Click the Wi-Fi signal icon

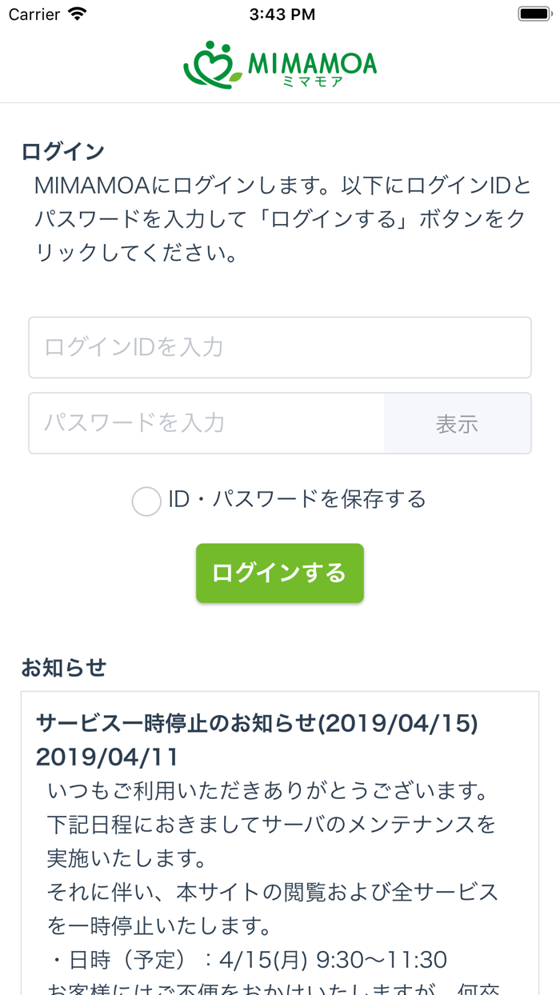click(x=75, y=14)
